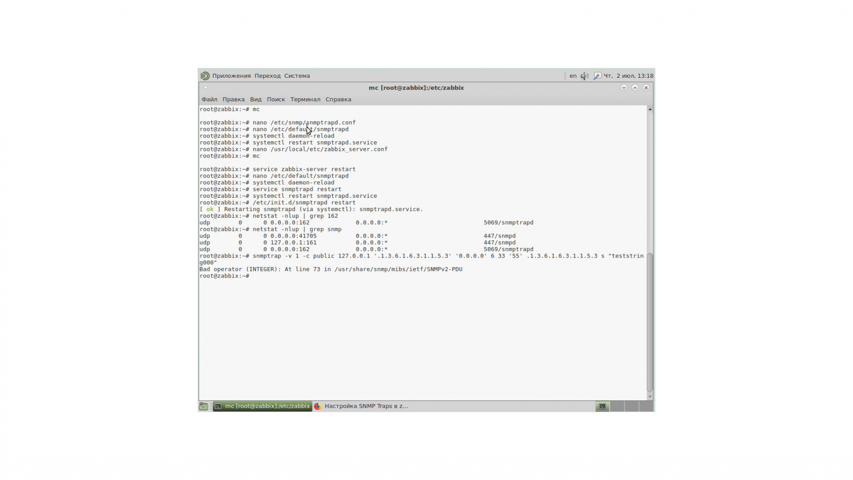Click the terminal scrollbar up arrow
Screen dimensions: 853x480
pos(650,110)
